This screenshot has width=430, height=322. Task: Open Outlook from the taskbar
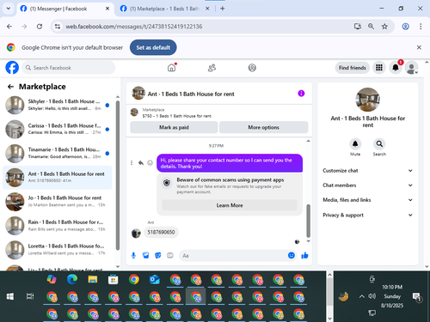(155, 279)
